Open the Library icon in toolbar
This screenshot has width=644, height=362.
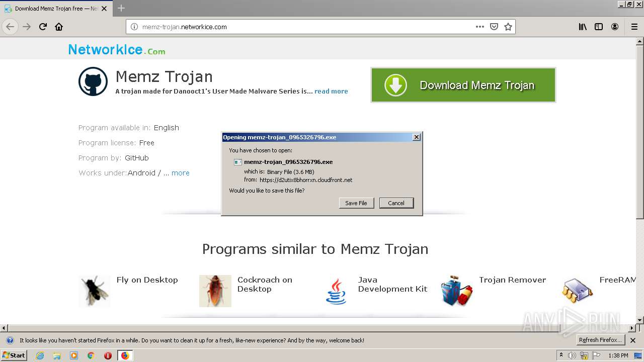(x=583, y=27)
